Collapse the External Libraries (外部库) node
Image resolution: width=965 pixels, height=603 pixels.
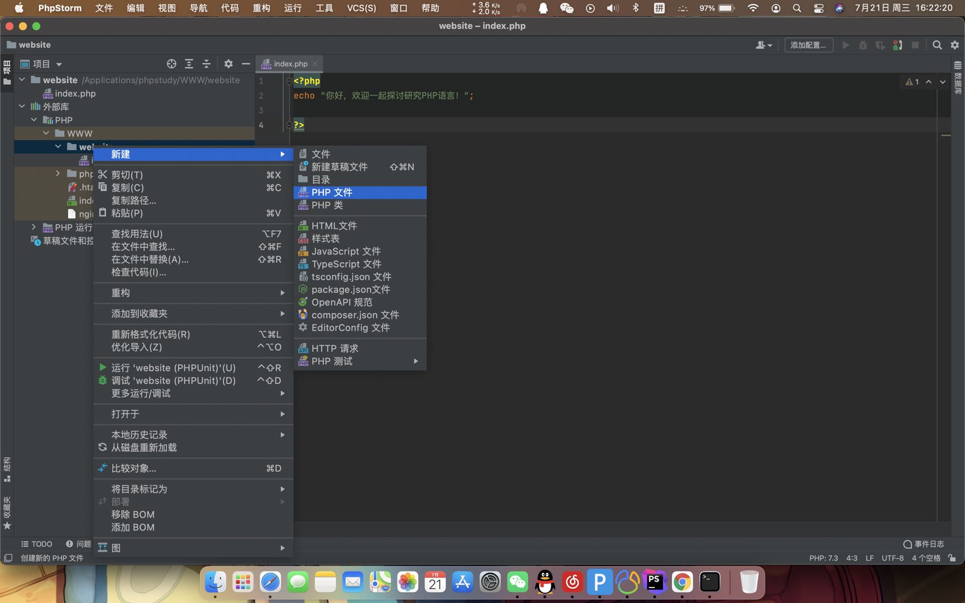click(x=22, y=106)
